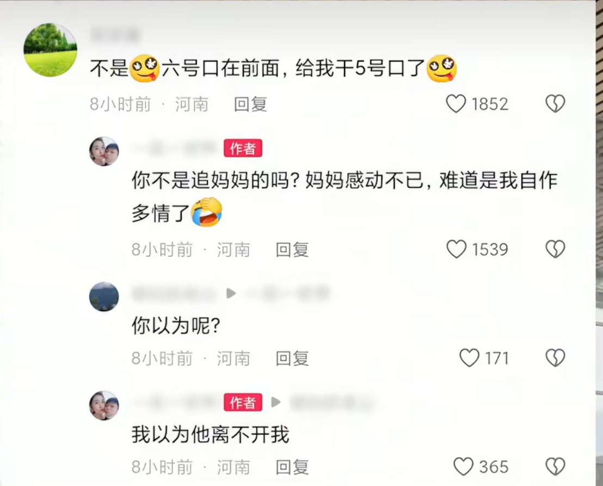Dislike the '你以为呢?' reply
Screen dimensions: 603x486
pos(555,358)
